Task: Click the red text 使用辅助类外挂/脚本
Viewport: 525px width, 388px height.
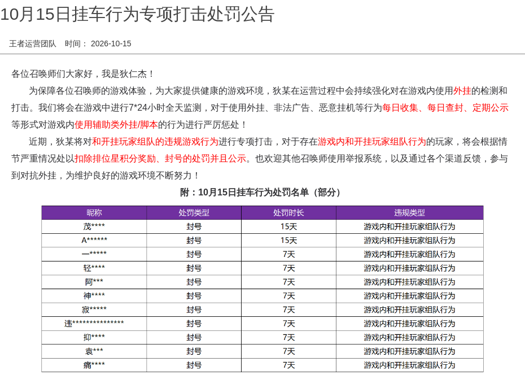Action: 116,125
